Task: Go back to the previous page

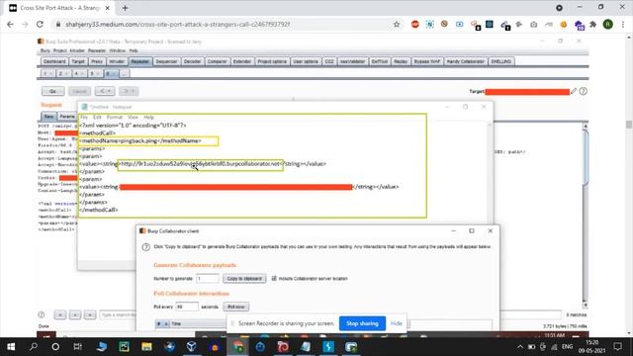Action: coord(11,24)
